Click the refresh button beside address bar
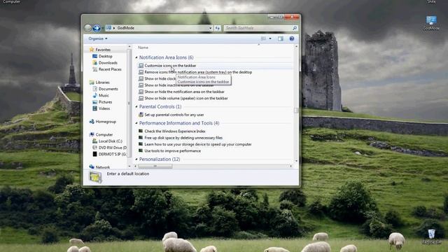 218,28
